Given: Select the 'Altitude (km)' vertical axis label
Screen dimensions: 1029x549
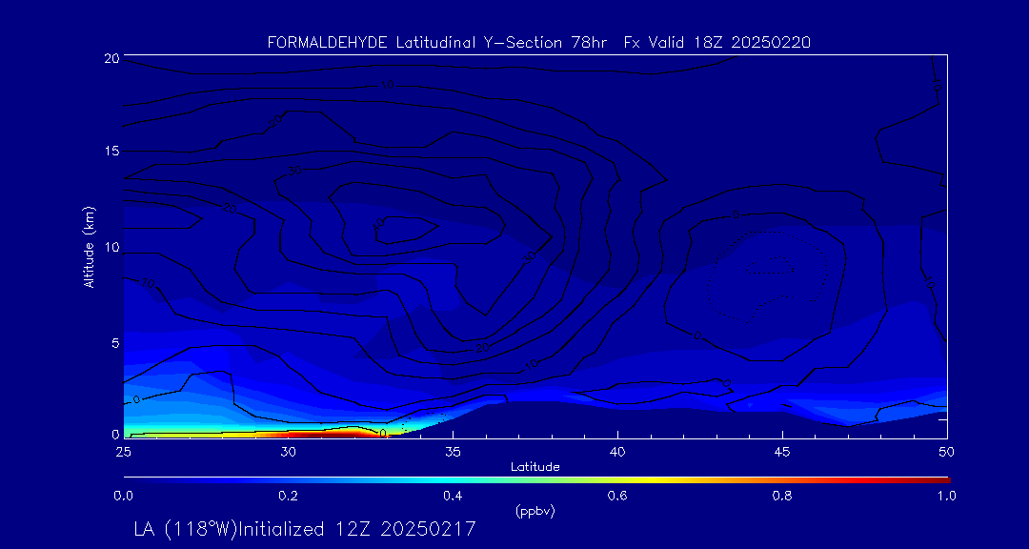Looking at the screenshot, I should 89,246.
